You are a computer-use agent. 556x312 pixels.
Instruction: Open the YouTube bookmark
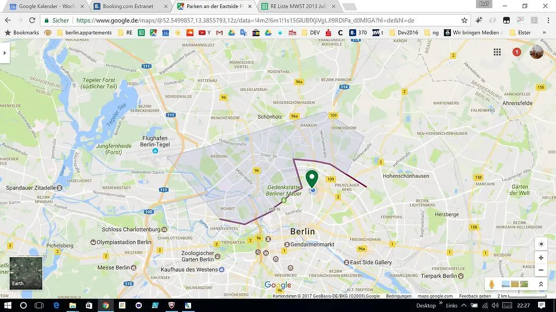click(x=205, y=32)
